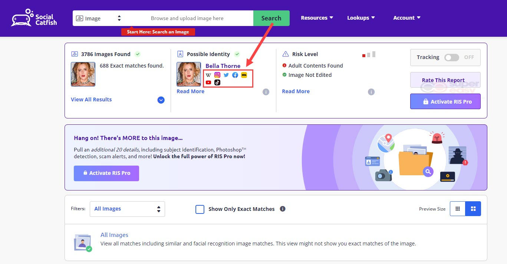Screen dimensions: 507x264
Task: Click the Risk Level warning triangle icon
Action: pos(286,54)
